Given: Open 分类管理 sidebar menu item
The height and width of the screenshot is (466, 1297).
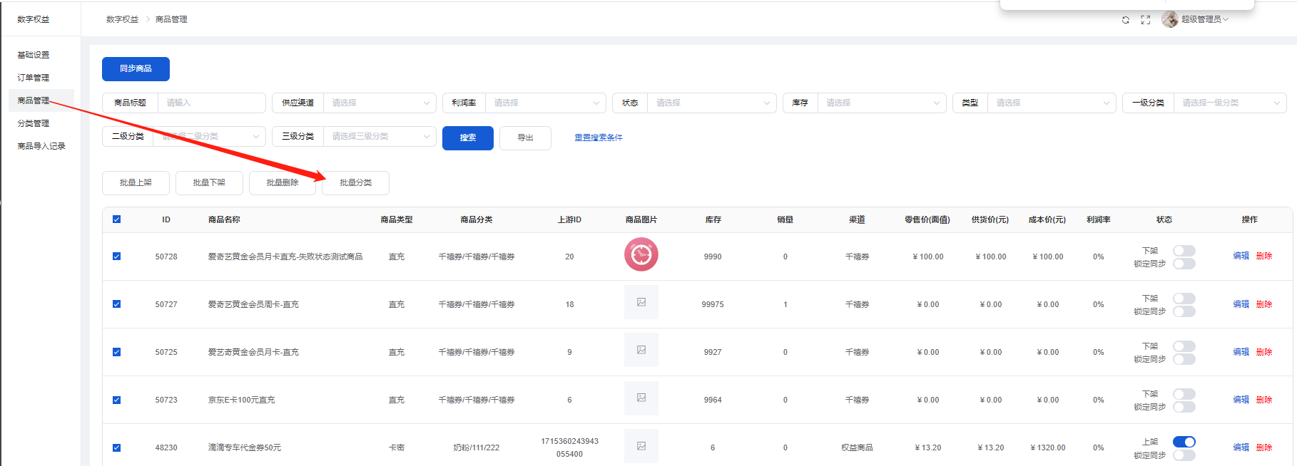Looking at the screenshot, I should (x=34, y=123).
